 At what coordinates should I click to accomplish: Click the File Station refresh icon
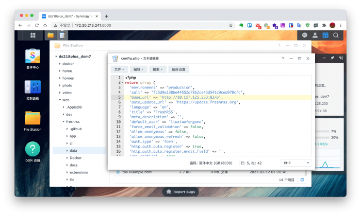302,180
